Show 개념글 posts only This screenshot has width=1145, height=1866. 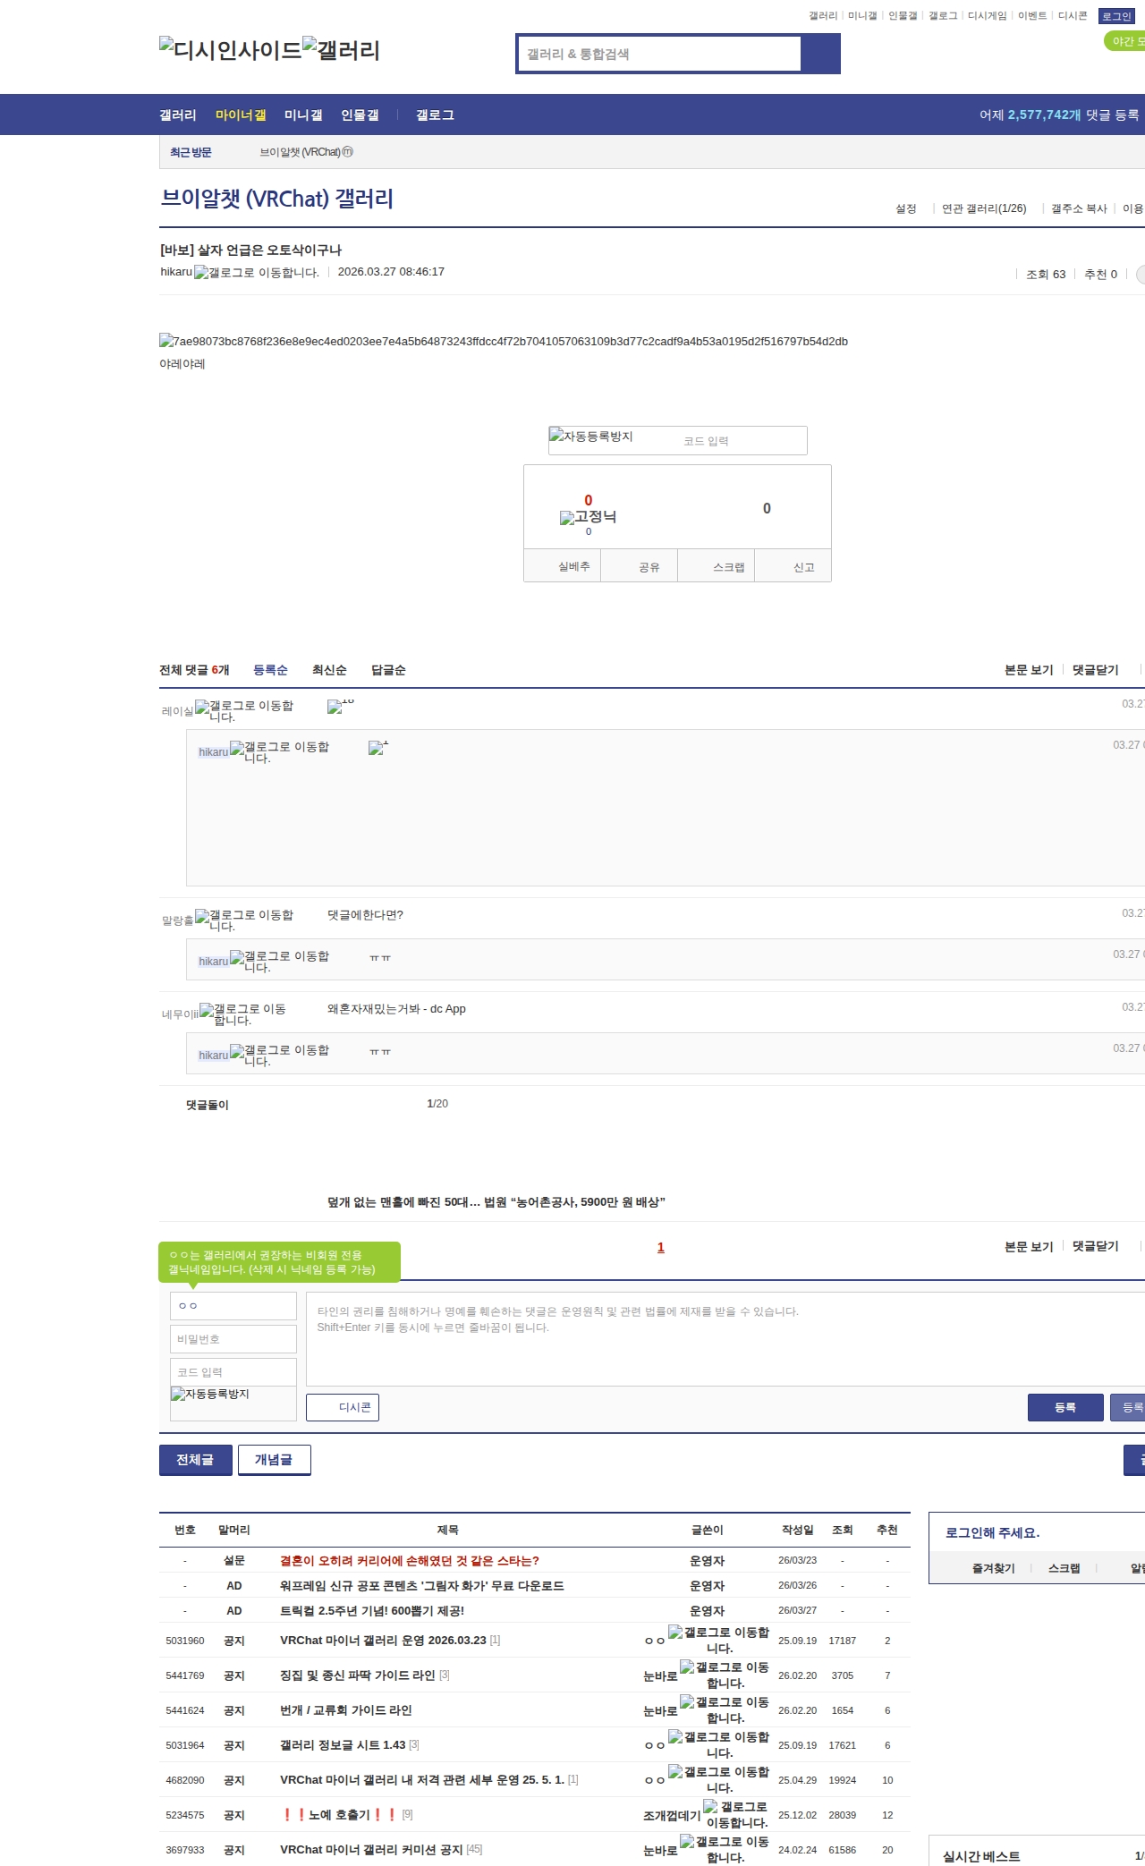(274, 1460)
